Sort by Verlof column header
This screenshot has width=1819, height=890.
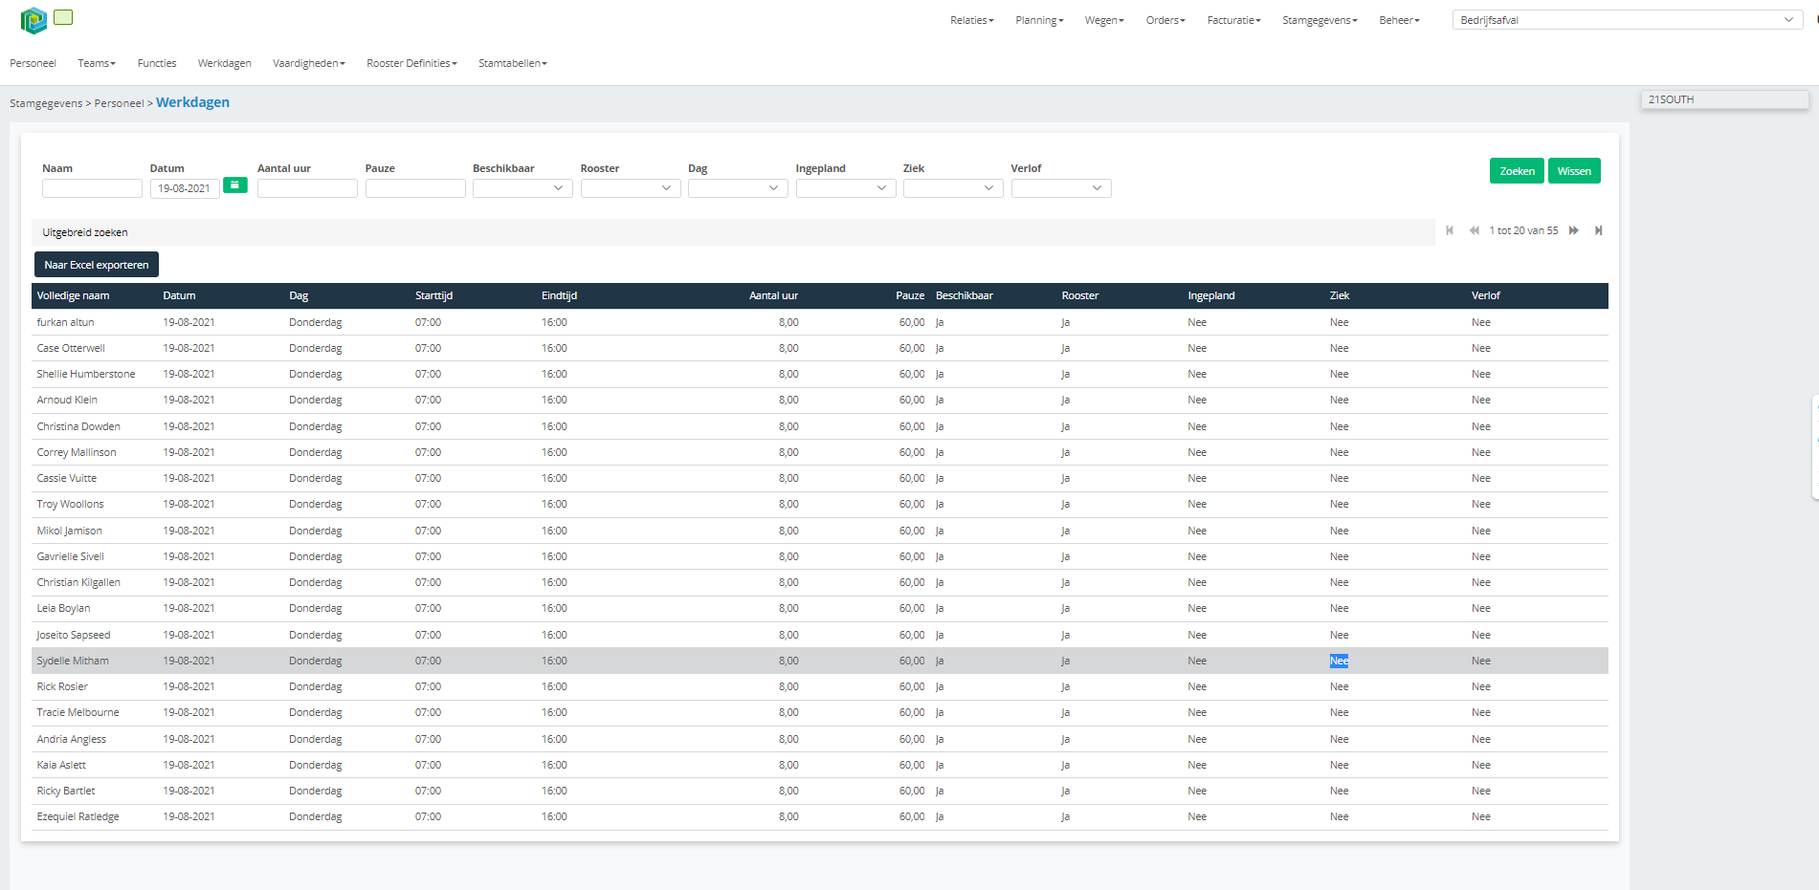(x=1485, y=295)
